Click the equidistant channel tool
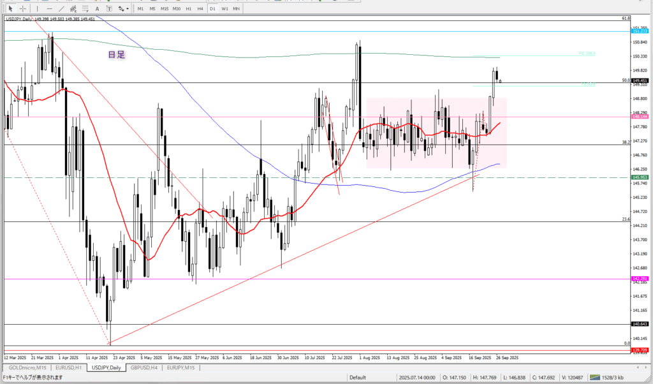653x384 pixels. tap(73, 8)
